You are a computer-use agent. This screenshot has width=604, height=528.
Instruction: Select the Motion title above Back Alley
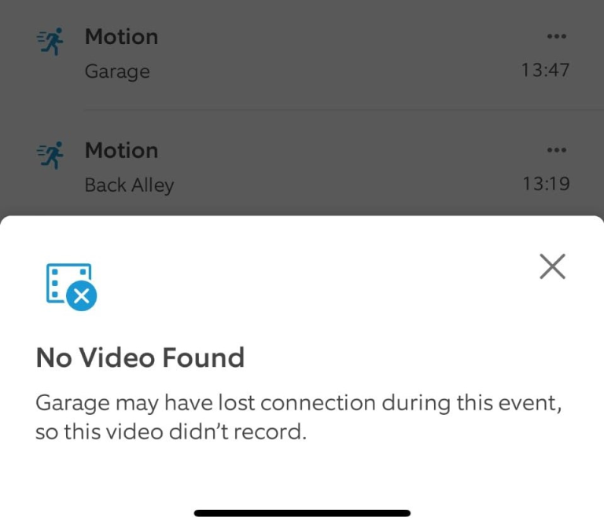(x=121, y=150)
